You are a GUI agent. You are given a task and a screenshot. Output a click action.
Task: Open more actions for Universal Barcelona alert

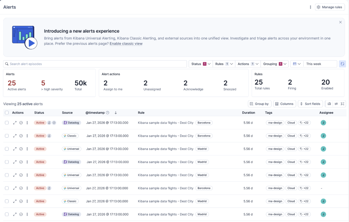(x=27, y=188)
